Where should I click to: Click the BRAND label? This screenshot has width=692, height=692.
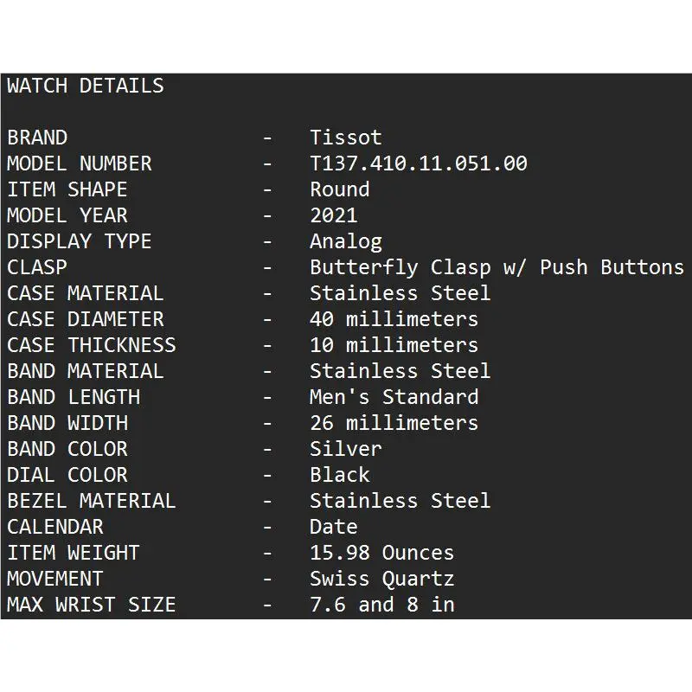pyautogui.click(x=37, y=138)
